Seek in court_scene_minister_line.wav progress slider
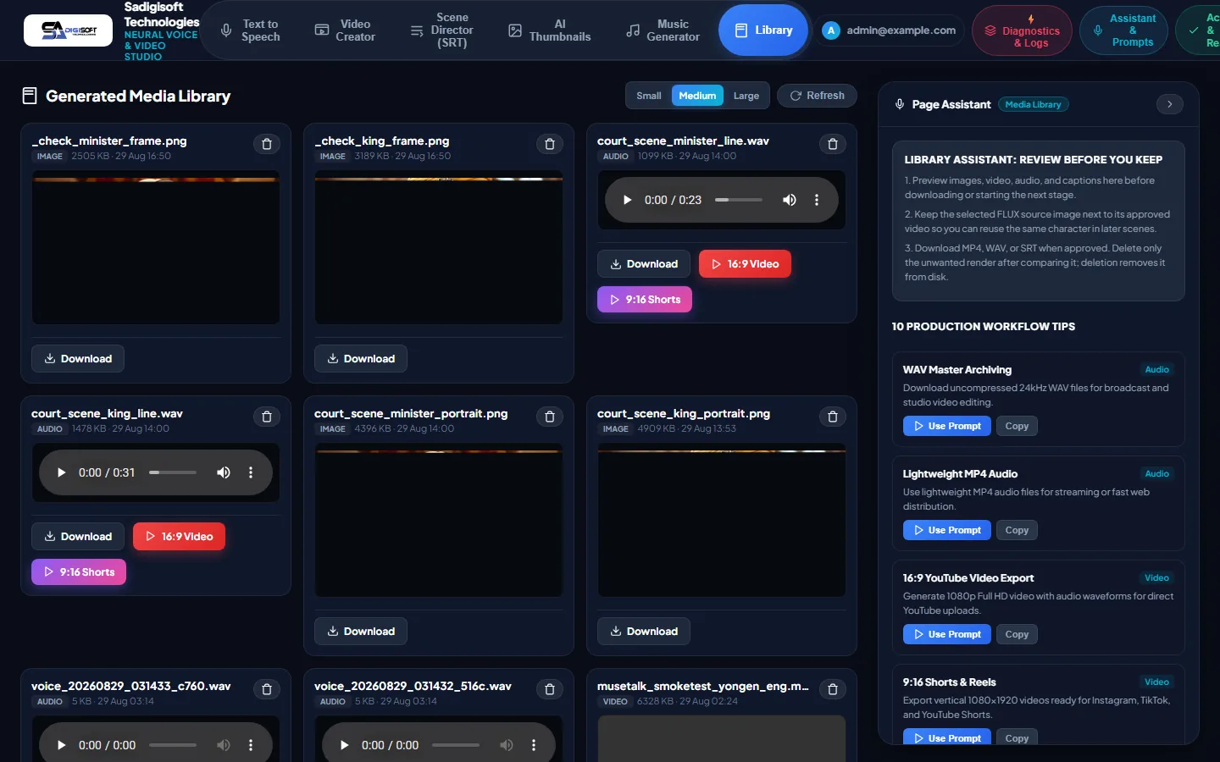 coord(739,200)
